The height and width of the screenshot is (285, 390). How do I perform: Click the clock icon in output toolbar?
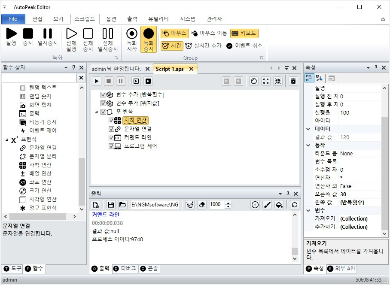tap(255, 205)
